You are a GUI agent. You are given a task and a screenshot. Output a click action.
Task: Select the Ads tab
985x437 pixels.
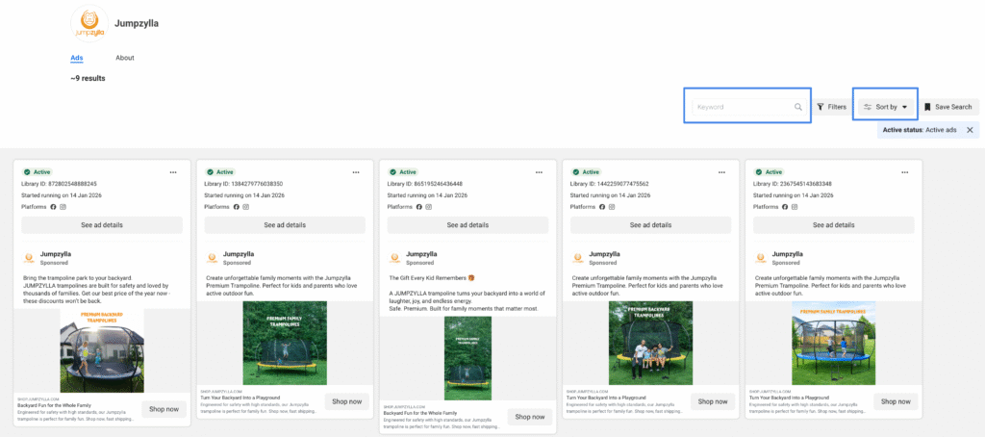[77, 58]
